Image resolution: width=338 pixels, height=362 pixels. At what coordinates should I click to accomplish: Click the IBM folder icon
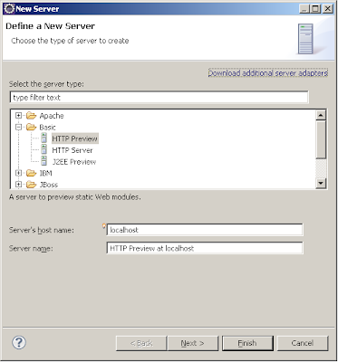click(x=31, y=173)
